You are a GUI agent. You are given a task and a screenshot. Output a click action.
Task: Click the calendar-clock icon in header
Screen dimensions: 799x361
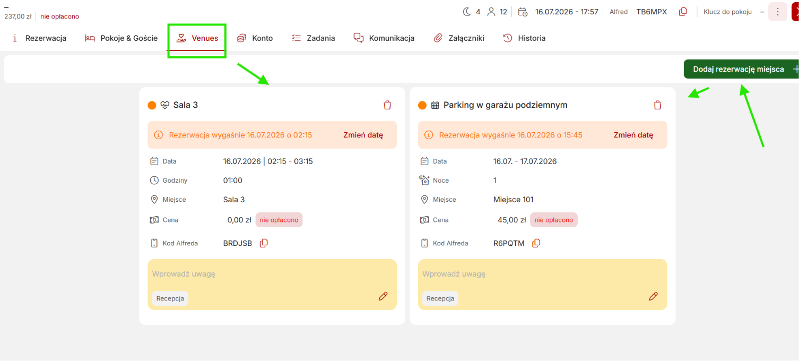click(523, 12)
